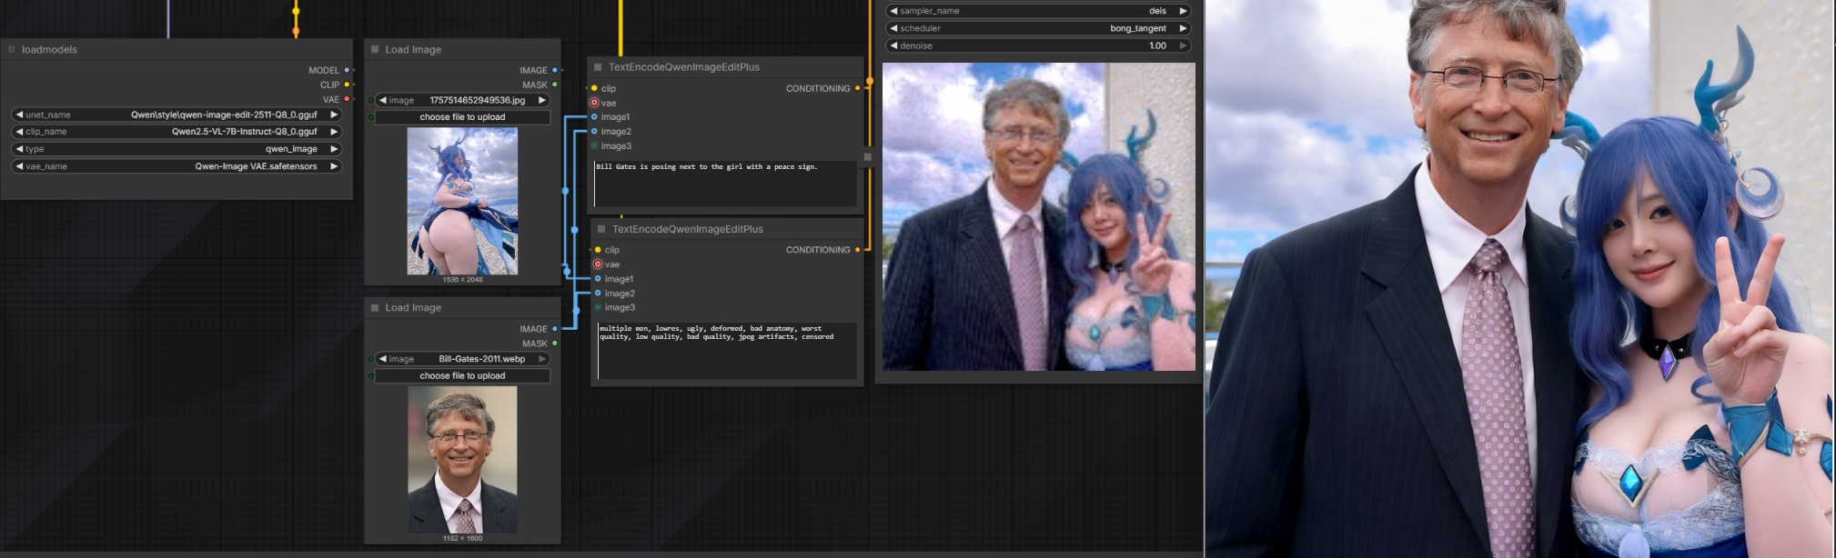
Task: Click 'choose file to upload' in top Load Image
Action: 462,117
